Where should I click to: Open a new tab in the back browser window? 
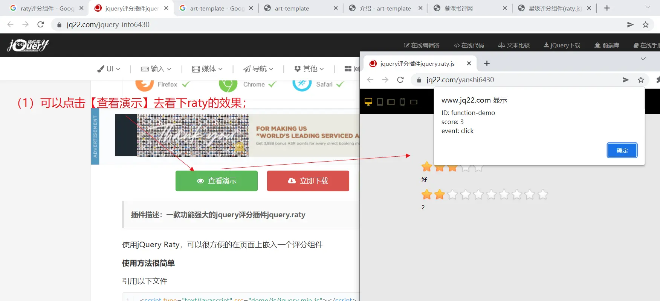(x=607, y=8)
